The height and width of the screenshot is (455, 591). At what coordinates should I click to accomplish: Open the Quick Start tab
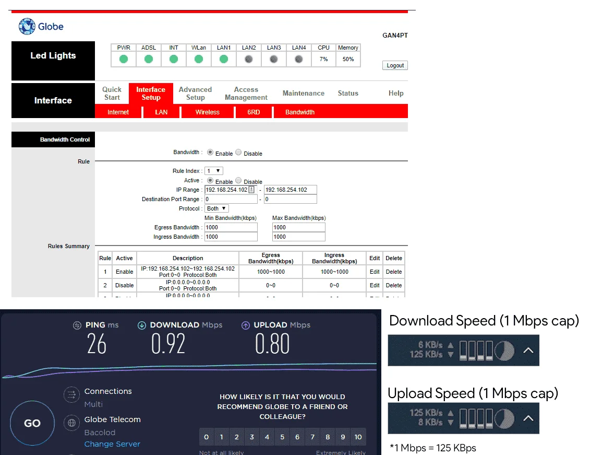[112, 94]
